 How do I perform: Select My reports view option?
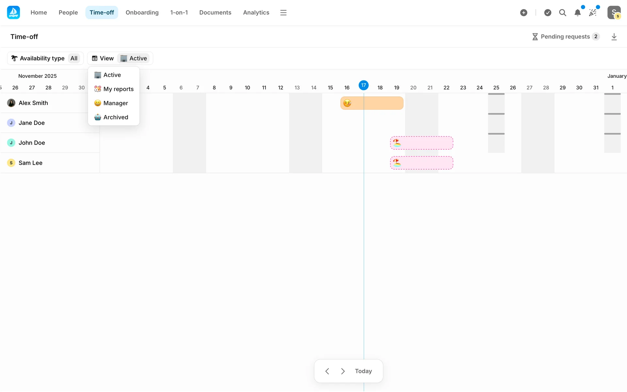114,89
